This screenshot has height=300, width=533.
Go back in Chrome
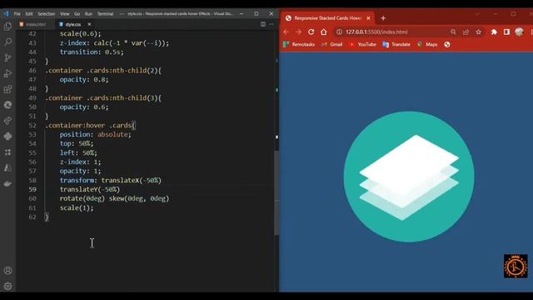pos(286,32)
